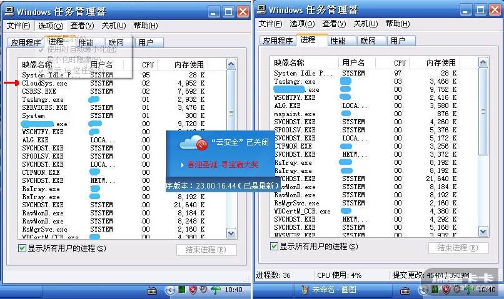This screenshot has width=504, height=299.
Task: Open 查看 menu in left Task Manager
Action: [82, 26]
